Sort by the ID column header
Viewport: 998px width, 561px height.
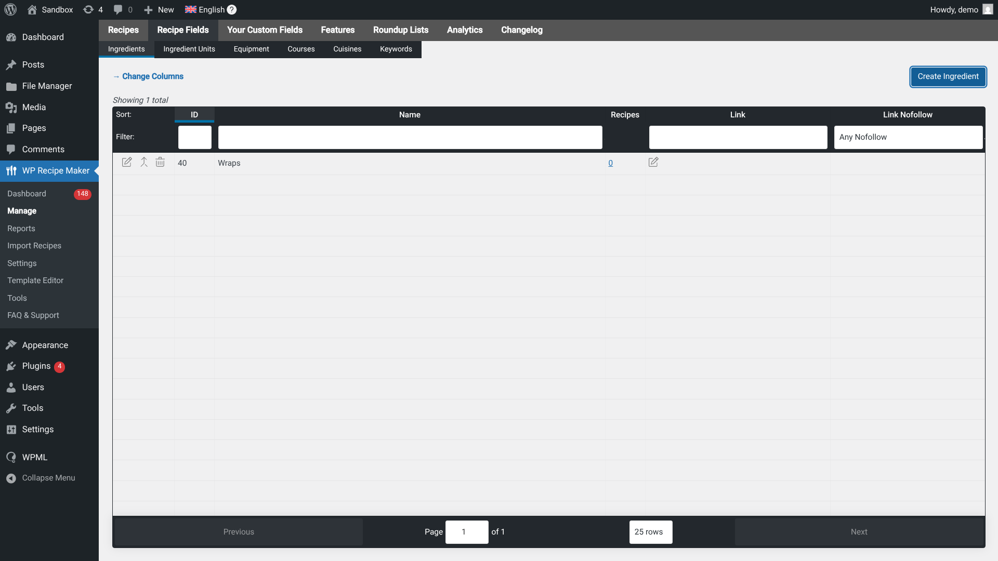click(x=194, y=115)
